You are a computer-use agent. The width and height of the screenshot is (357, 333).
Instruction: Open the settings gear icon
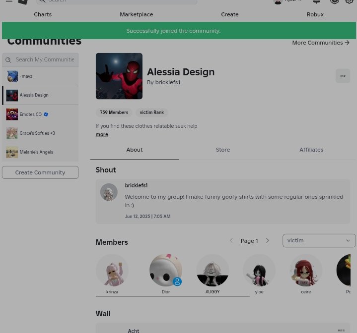[x=349, y=1]
